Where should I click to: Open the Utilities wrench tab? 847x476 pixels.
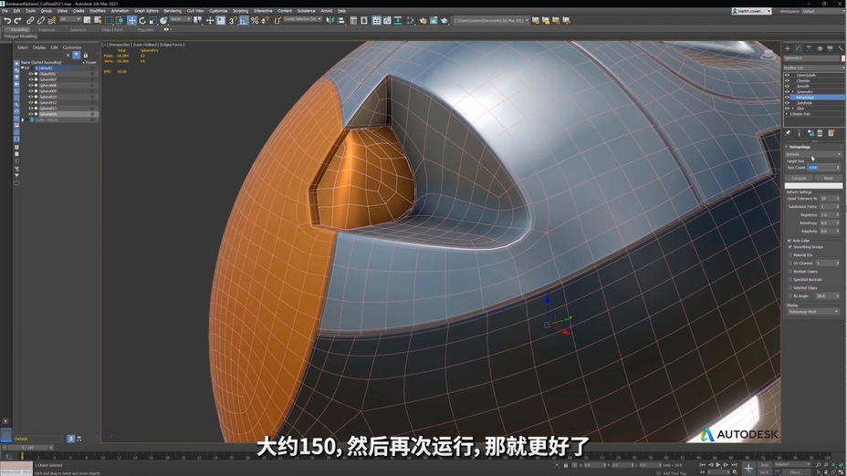841,48
